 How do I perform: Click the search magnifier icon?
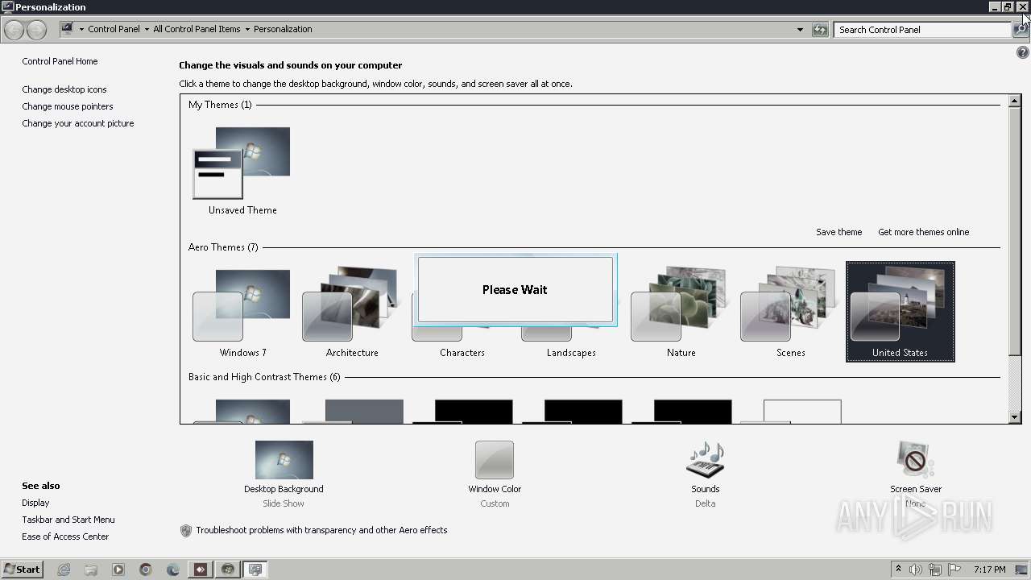(x=1020, y=30)
